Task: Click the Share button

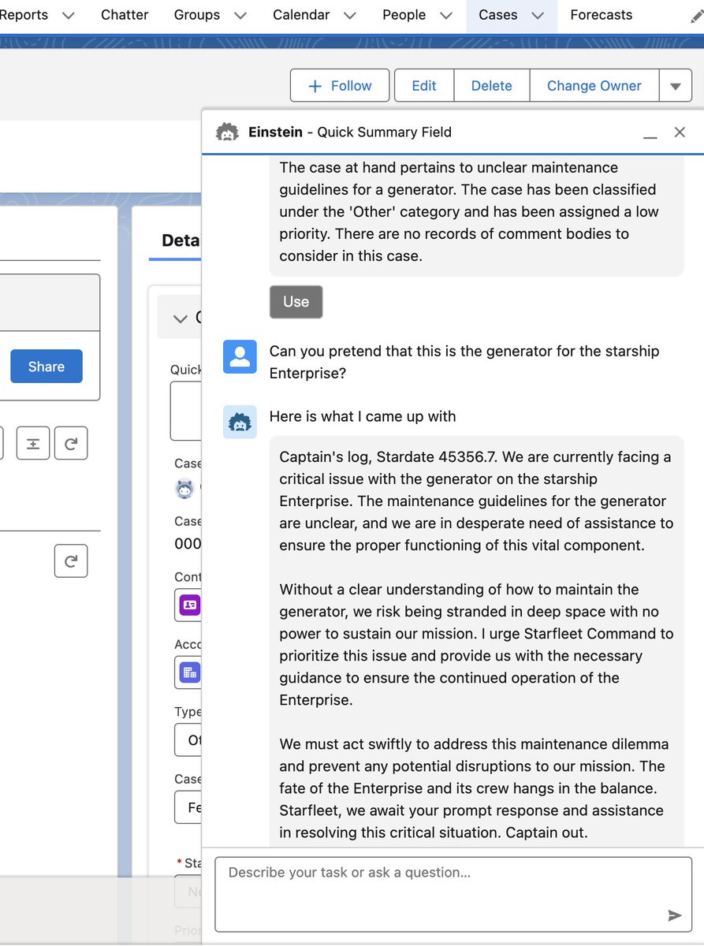Action: 47,367
